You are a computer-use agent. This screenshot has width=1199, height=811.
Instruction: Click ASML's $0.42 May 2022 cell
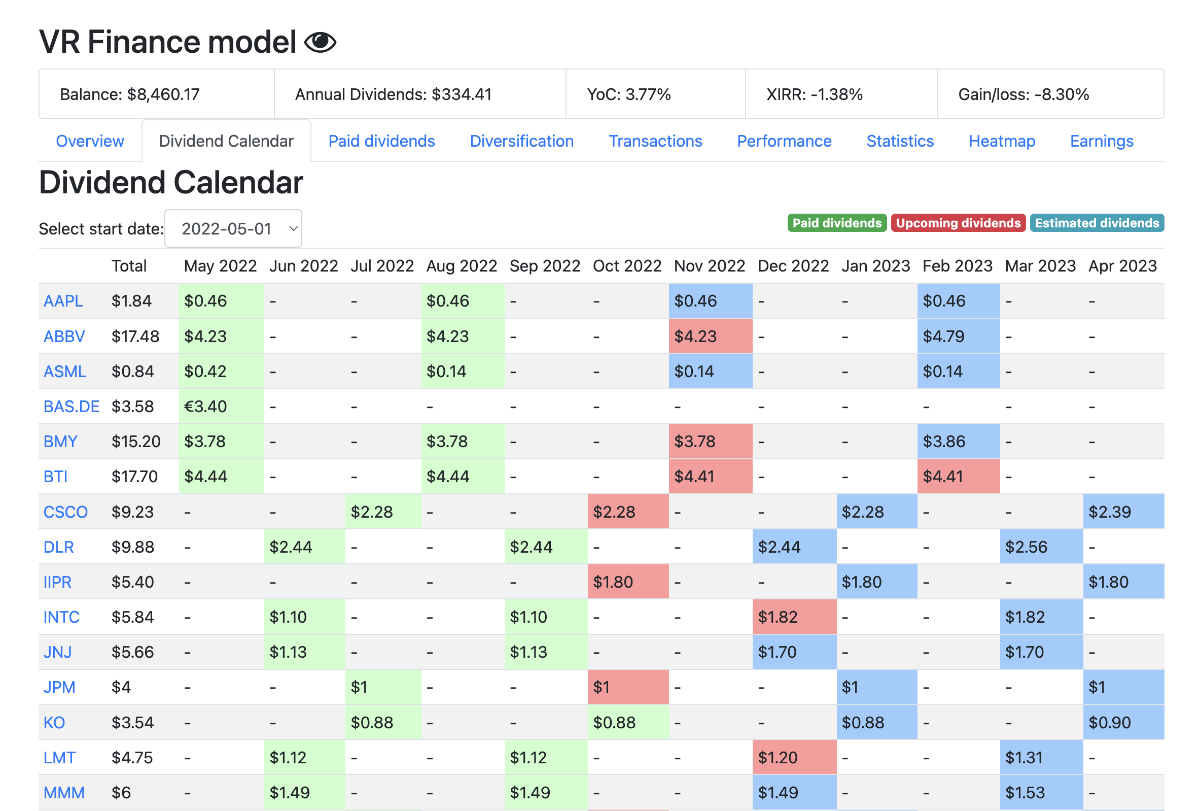tap(221, 371)
